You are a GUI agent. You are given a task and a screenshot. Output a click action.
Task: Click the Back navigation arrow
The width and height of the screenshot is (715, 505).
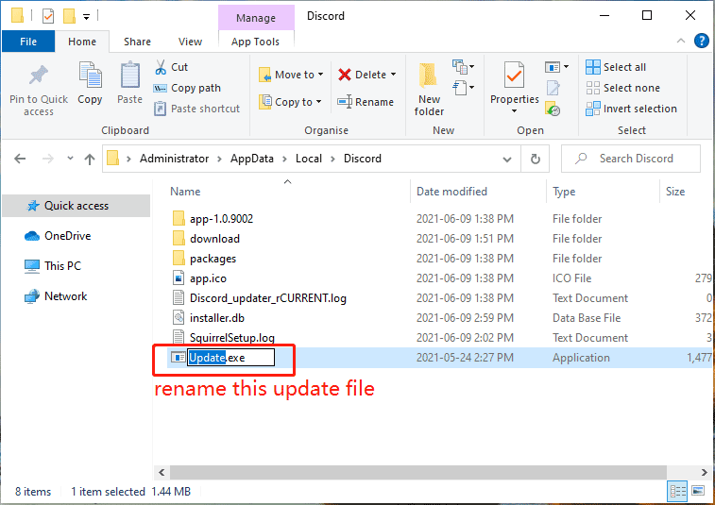coord(20,159)
